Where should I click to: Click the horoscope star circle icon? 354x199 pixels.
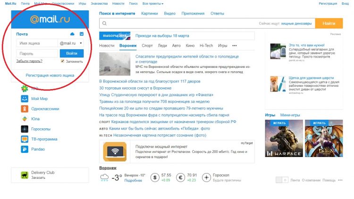206,178
